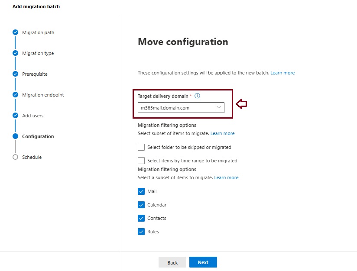Viewport: 357px width, 271px height.
Task: Open Learn more link beside configuration settings text
Action: click(x=282, y=73)
